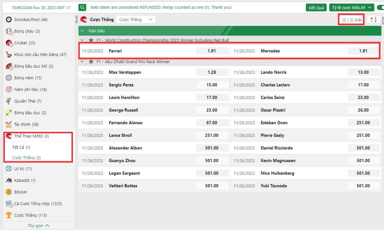Click the Tài chính chart icon
Screen dimensions: 384x230
(9, 125)
